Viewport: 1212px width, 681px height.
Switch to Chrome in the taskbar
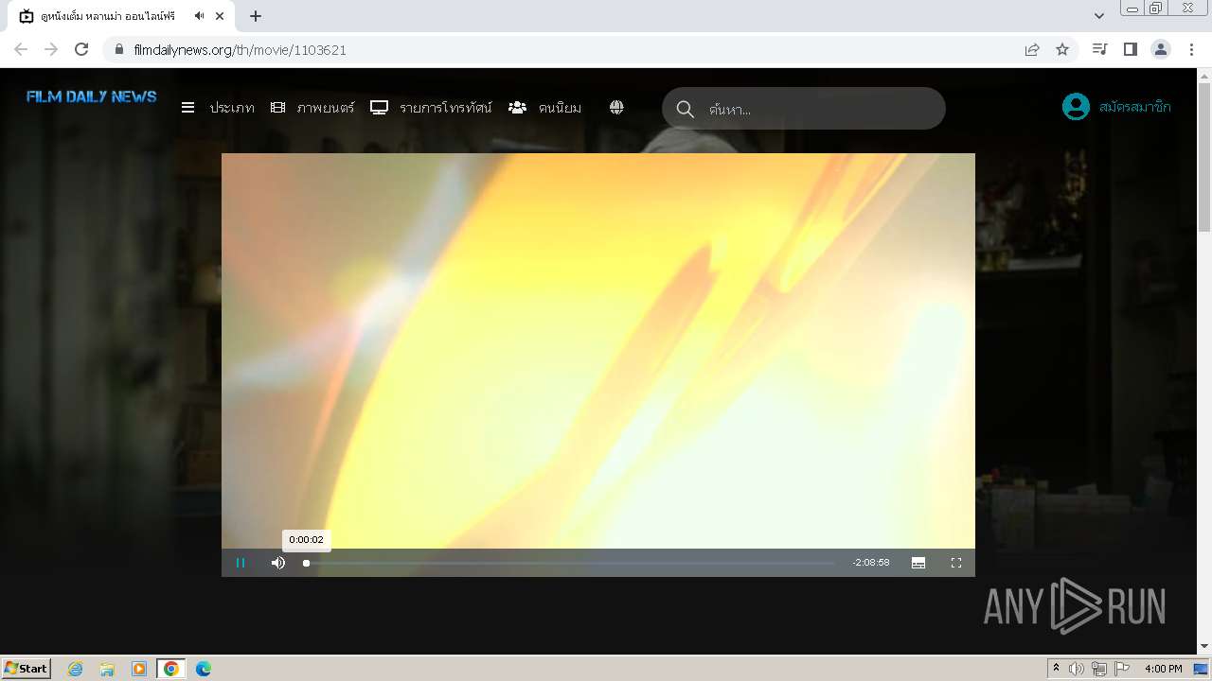click(171, 669)
